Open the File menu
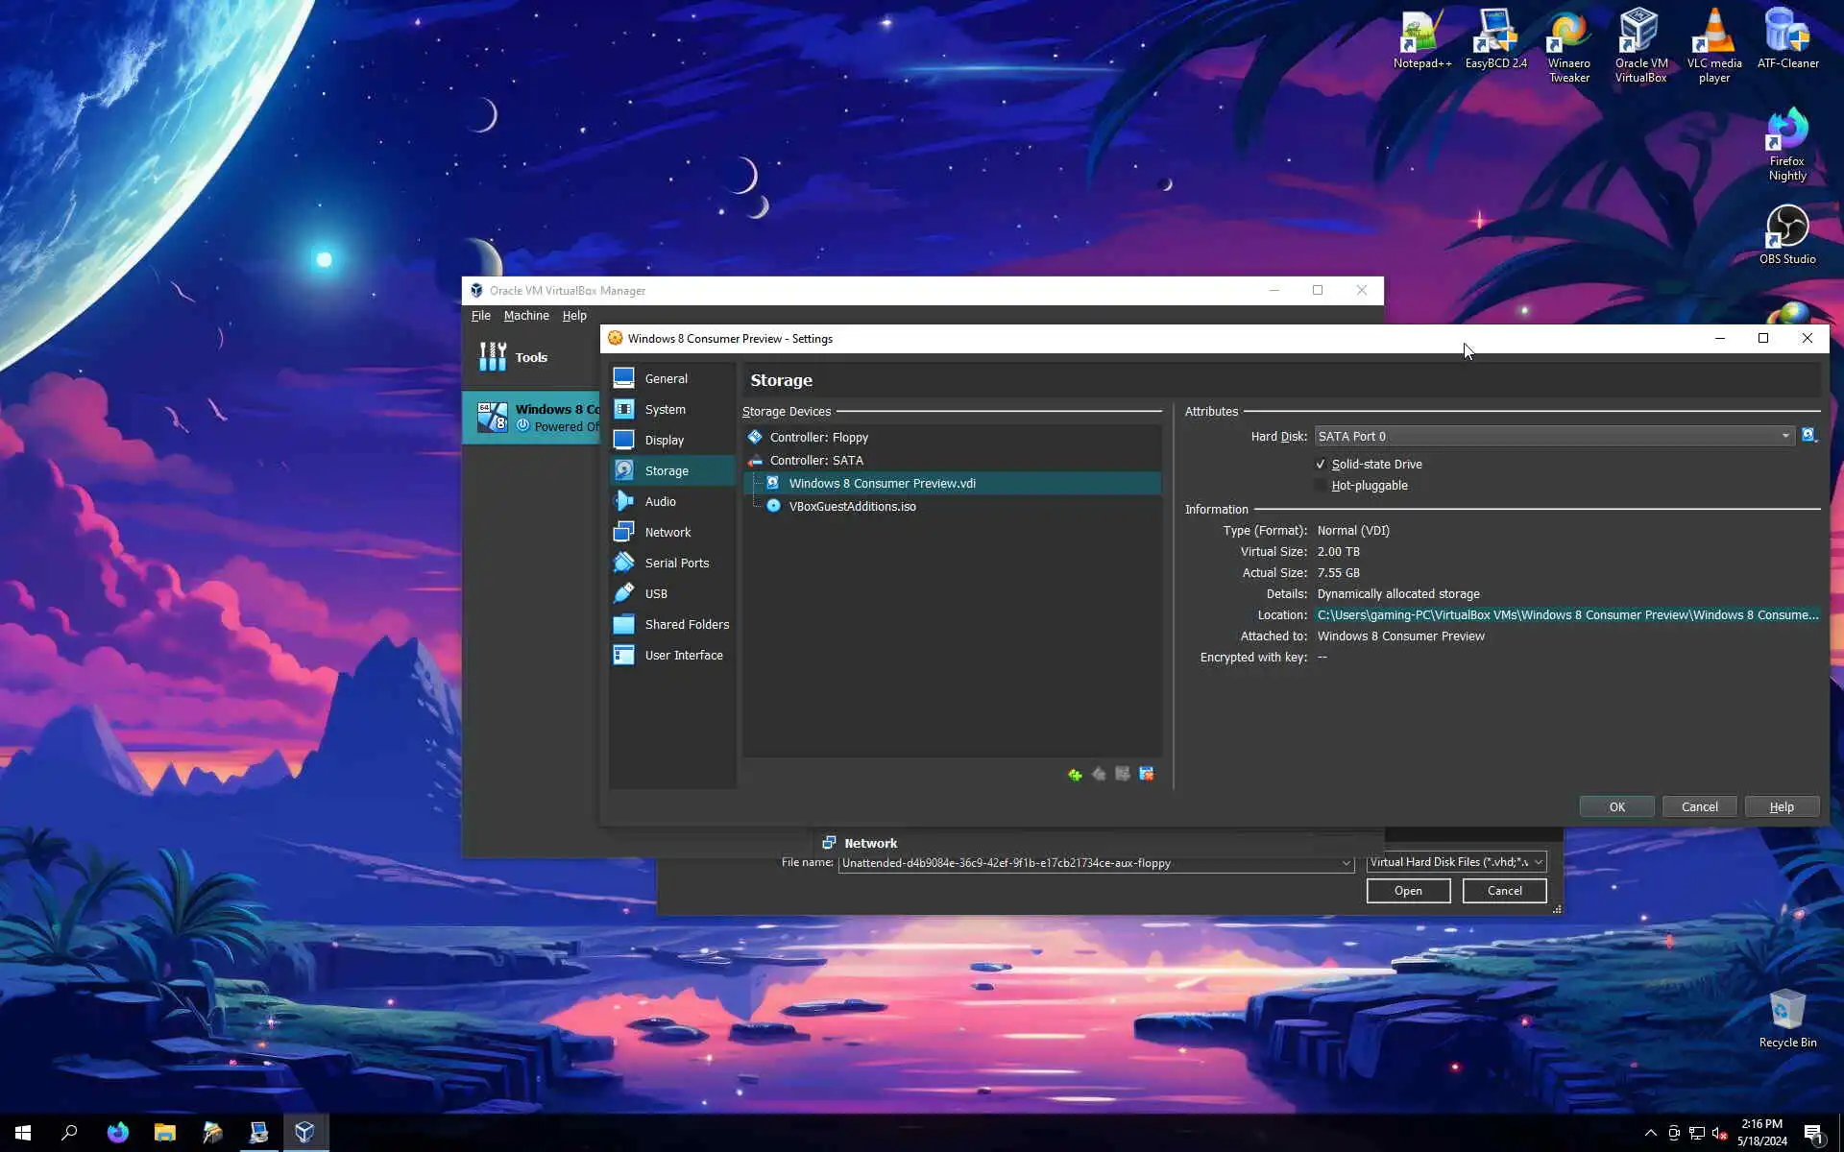 480,316
